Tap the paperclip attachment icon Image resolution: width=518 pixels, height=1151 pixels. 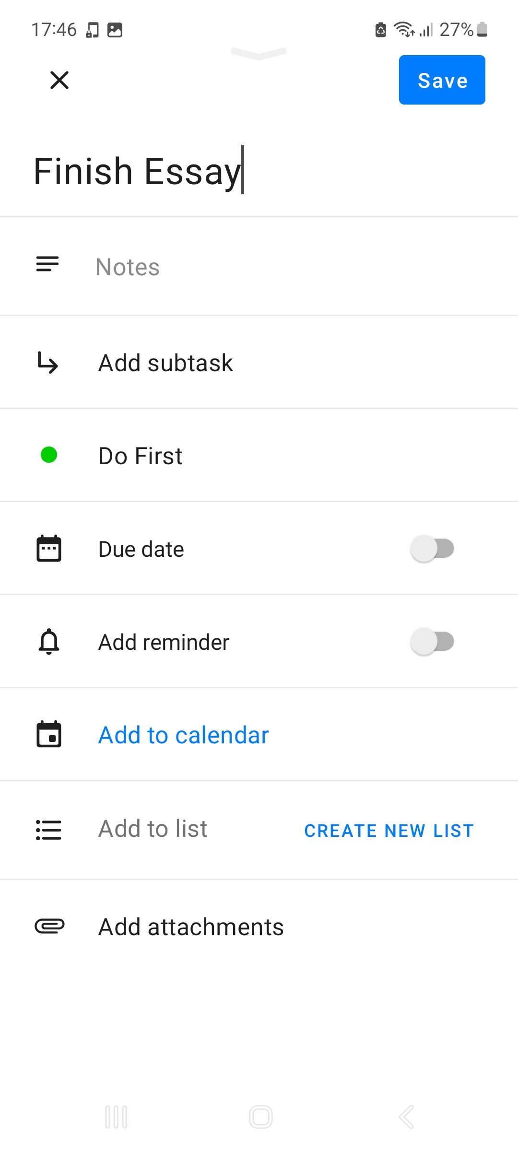click(49, 926)
